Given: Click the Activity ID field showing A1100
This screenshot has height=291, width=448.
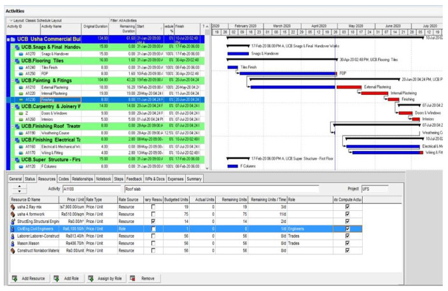Looking at the screenshot, I should [x=92, y=189].
